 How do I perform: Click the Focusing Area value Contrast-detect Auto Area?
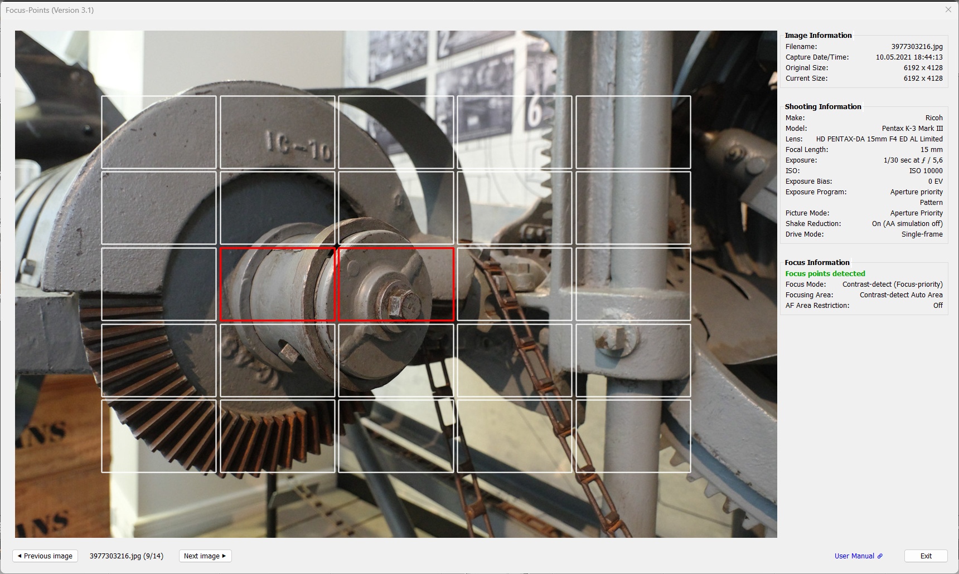[900, 295]
